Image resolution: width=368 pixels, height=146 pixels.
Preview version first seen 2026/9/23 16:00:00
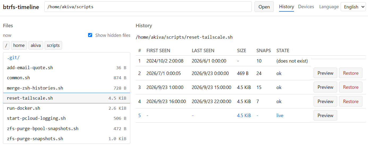click(325, 101)
